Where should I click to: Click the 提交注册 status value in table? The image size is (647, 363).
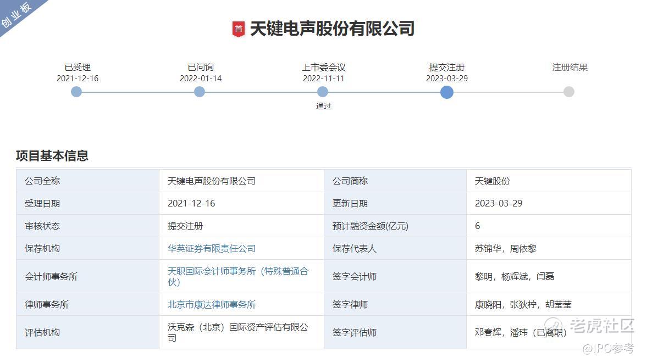[241, 226]
